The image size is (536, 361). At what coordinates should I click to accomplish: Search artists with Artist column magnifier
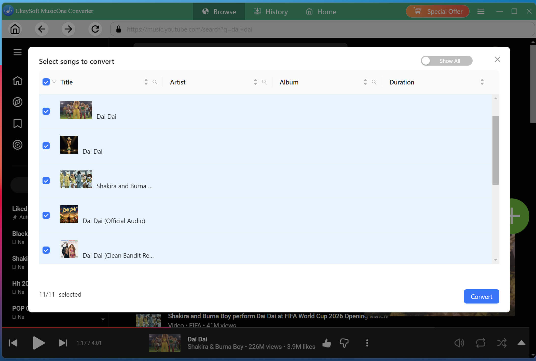click(264, 82)
